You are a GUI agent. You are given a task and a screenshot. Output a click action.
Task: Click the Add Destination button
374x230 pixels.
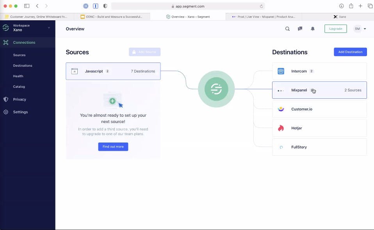[x=351, y=52]
